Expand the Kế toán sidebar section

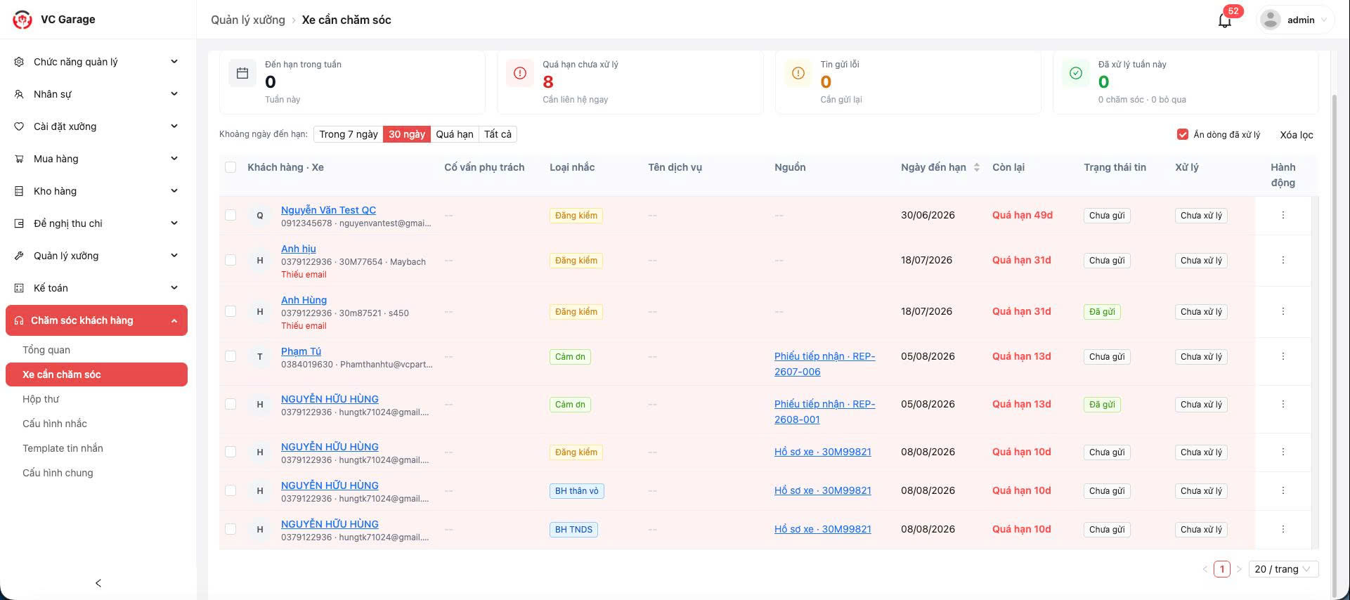pos(98,288)
